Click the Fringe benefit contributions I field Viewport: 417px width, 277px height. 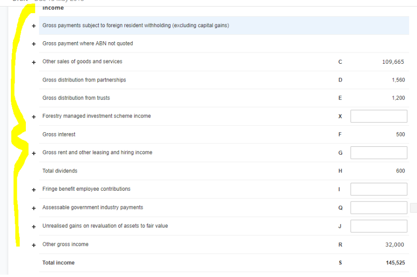[378, 189]
